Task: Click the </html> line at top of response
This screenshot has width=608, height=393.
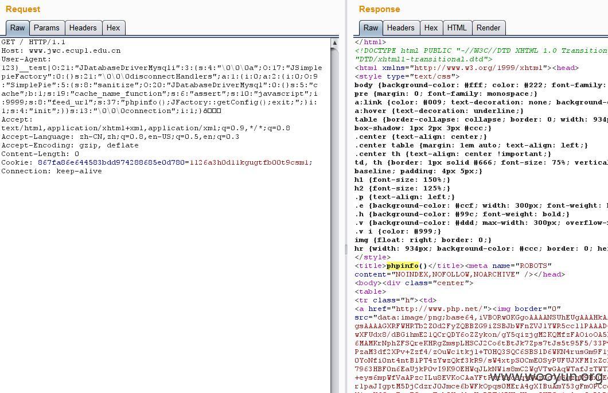Action: click(370, 42)
